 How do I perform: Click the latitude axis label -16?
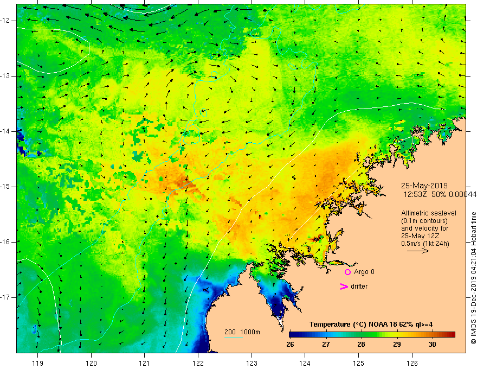[6, 242]
